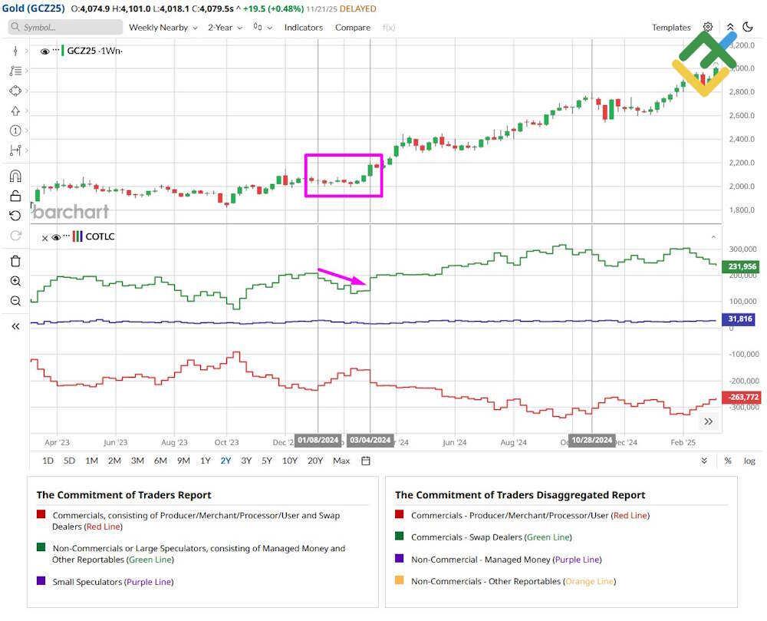Open the Arrow drawing tool
767x621 pixels.
tap(15, 111)
